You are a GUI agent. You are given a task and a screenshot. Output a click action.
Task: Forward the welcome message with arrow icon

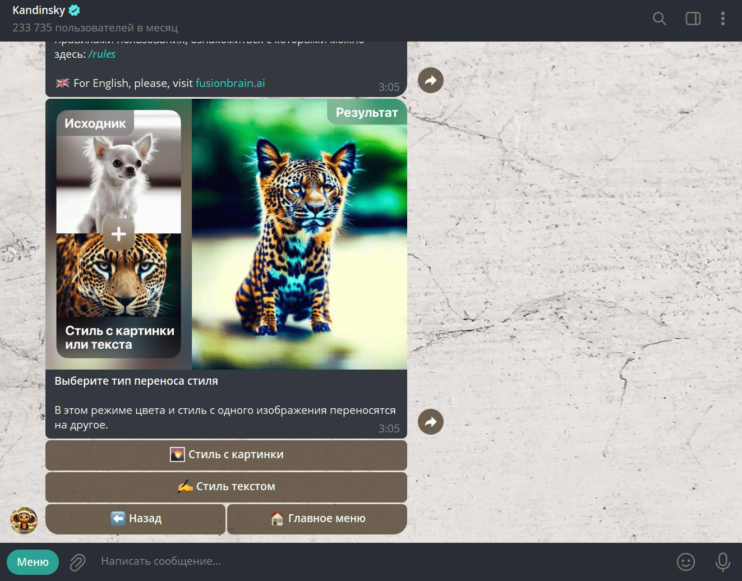pos(431,80)
